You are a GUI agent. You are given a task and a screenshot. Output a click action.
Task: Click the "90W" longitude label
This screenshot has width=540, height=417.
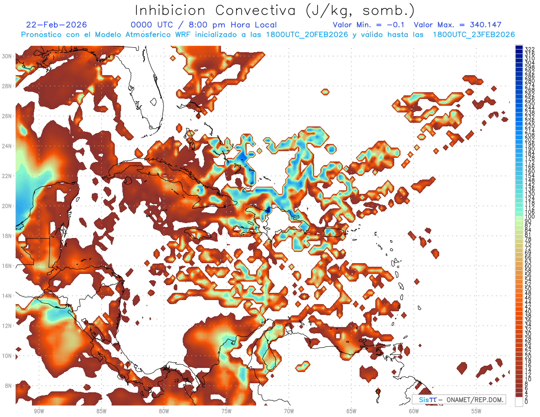coord(39,411)
